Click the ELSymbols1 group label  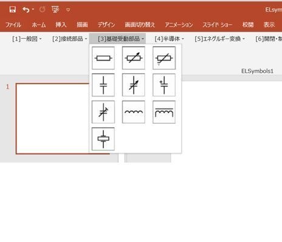click(x=257, y=71)
